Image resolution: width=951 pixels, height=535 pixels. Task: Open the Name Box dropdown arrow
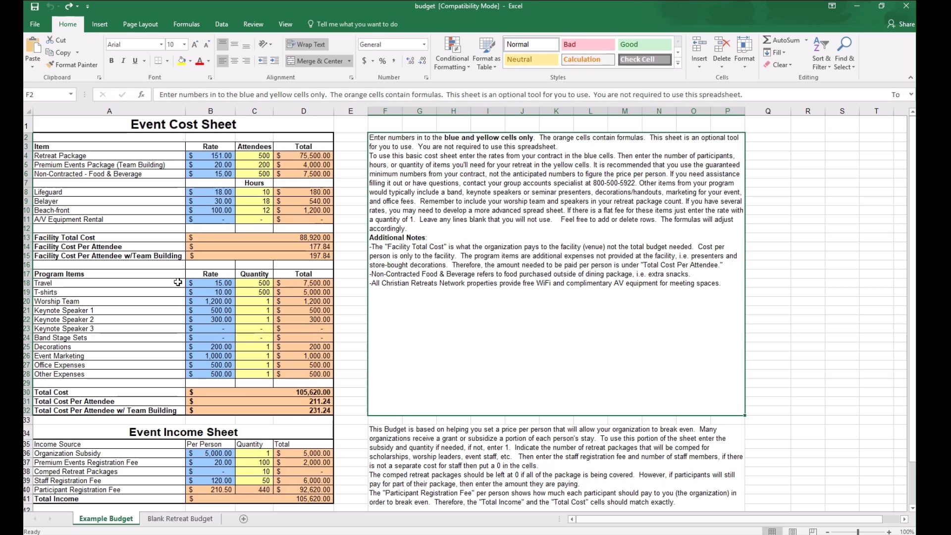(x=71, y=95)
